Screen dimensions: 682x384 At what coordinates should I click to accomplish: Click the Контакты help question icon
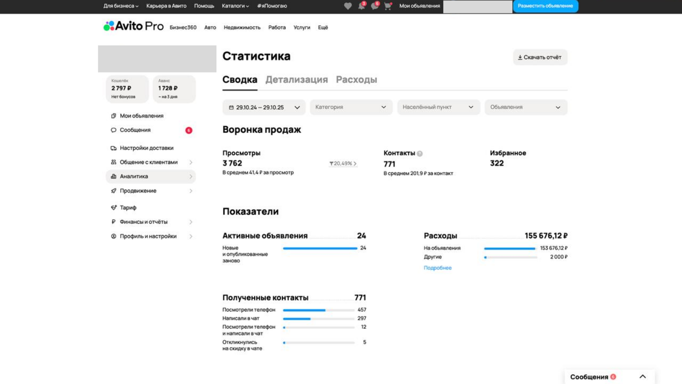click(420, 154)
